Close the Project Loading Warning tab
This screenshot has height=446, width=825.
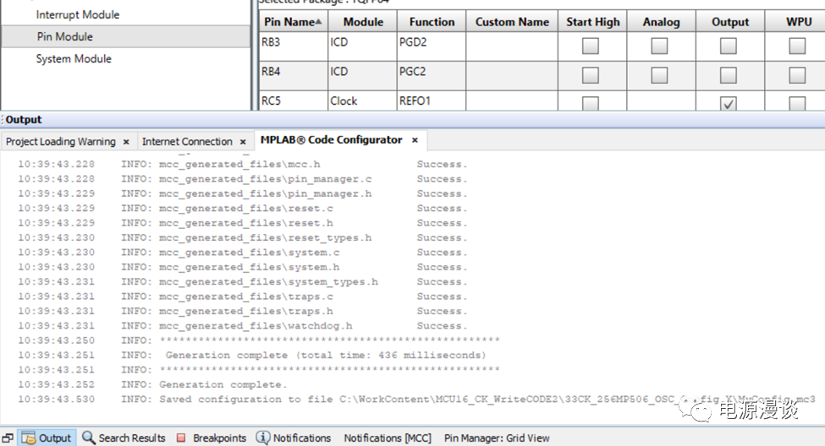pos(126,141)
